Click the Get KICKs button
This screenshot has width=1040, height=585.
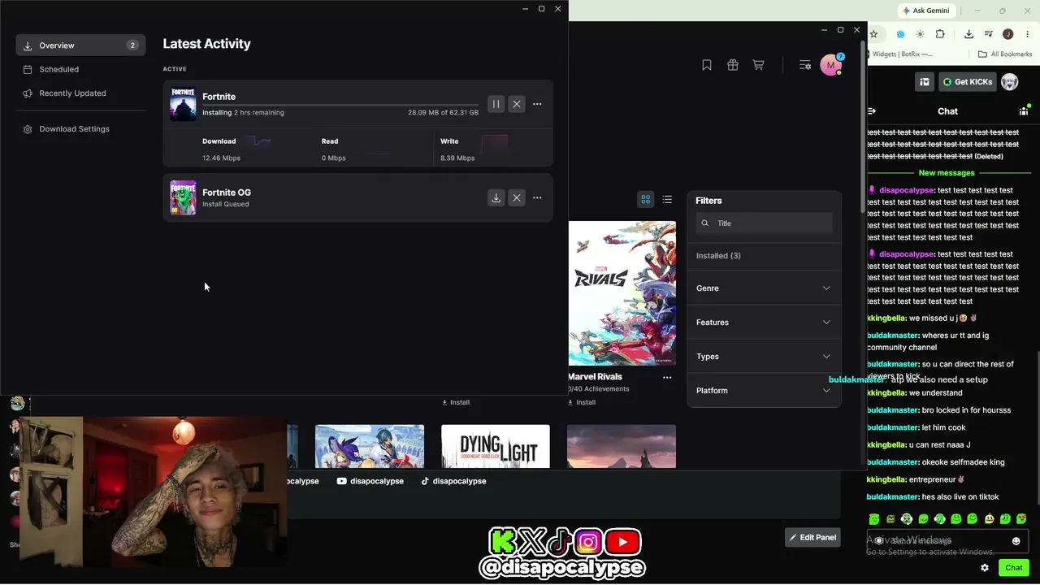coord(968,82)
